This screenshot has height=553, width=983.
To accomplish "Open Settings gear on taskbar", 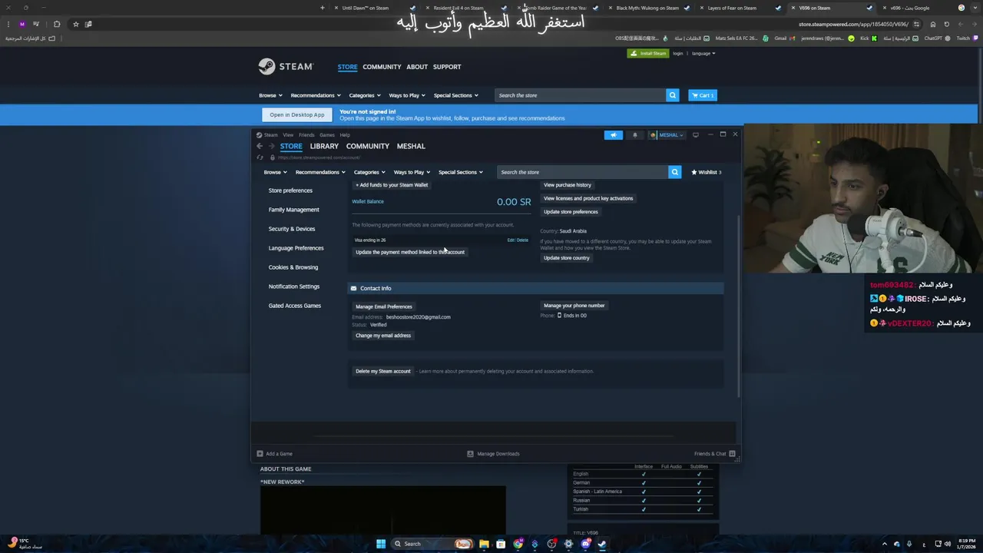I will [568, 544].
